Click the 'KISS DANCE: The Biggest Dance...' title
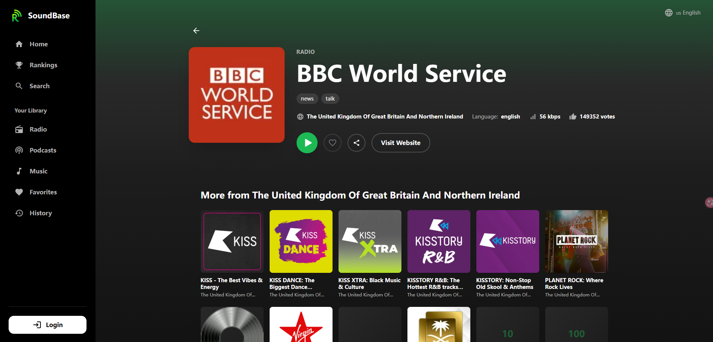This screenshot has width=713, height=342. point(292,284)
